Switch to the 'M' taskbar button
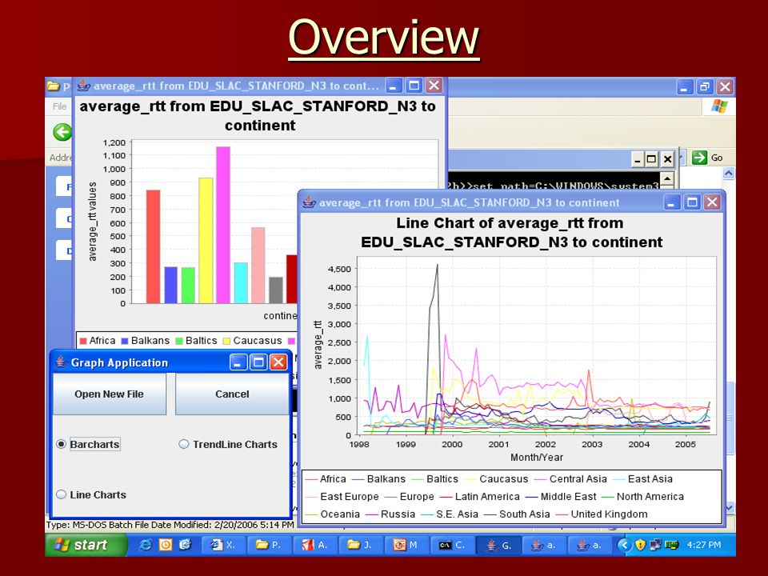This screenshot has height=576, width=768. pos(406,545)
